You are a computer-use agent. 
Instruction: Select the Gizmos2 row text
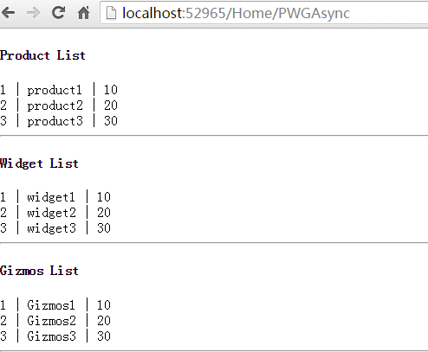[55, 321]
